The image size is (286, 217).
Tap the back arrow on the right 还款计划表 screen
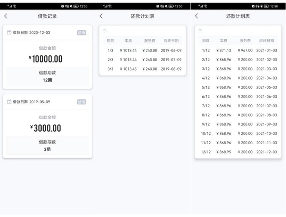click(x=197, y=16)
